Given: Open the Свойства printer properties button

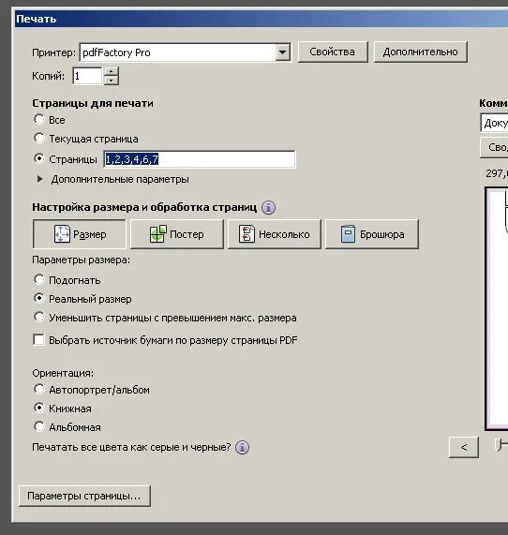Looking at the screenshot, I should tap(333, 52).
